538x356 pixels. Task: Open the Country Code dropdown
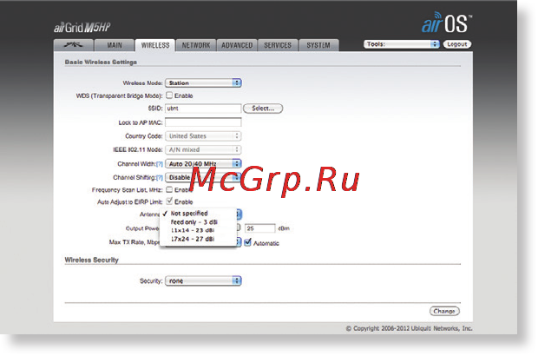coord(203,136)
